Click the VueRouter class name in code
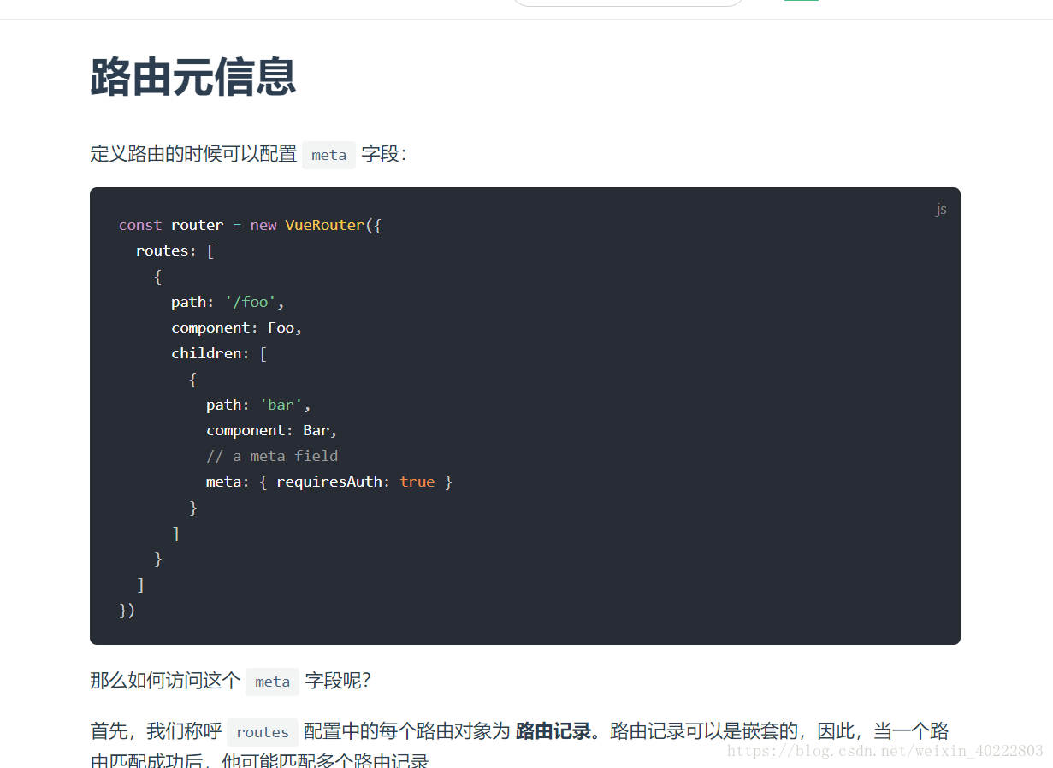 pyautogui.click(x=324, y=225)
